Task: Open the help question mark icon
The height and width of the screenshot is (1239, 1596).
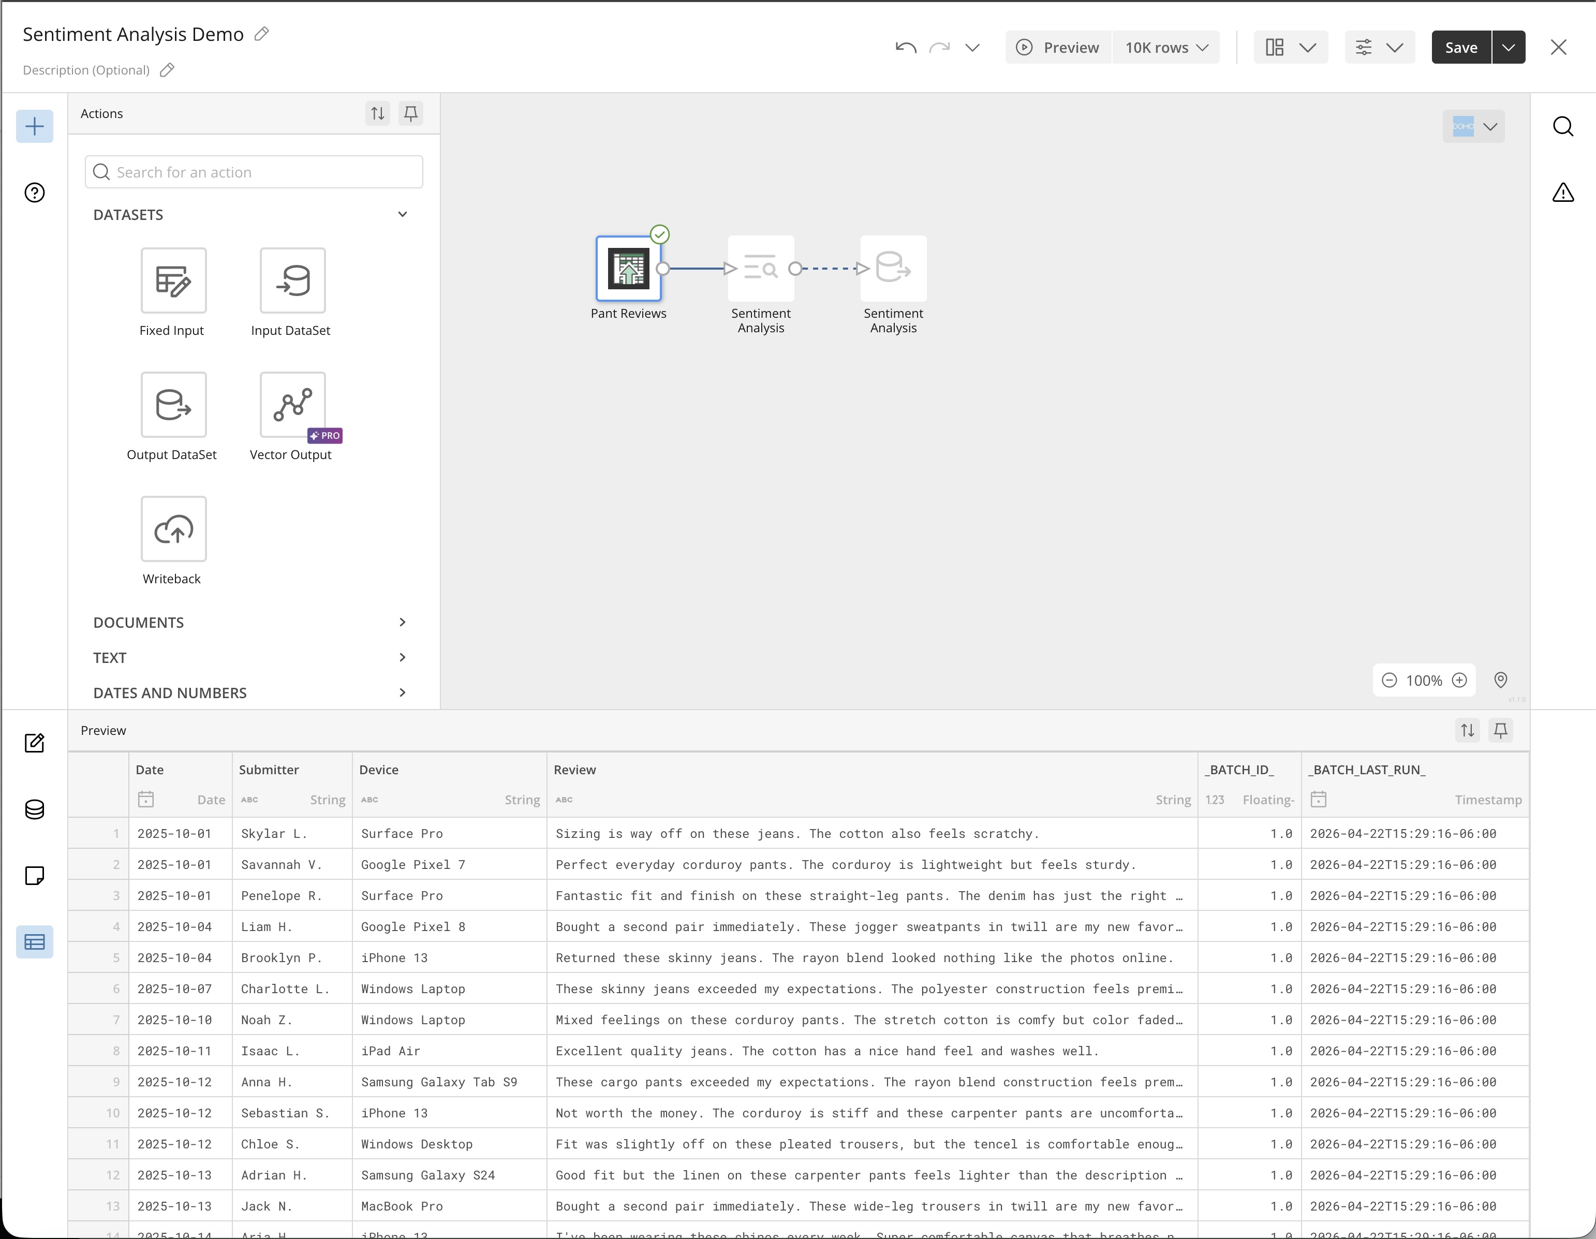Action: coord(34,192)
